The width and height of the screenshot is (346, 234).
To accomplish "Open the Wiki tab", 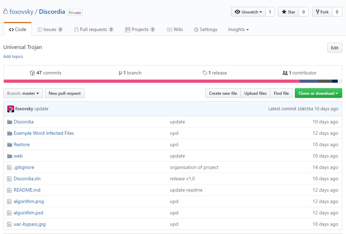I will click(x=175, y=30).
